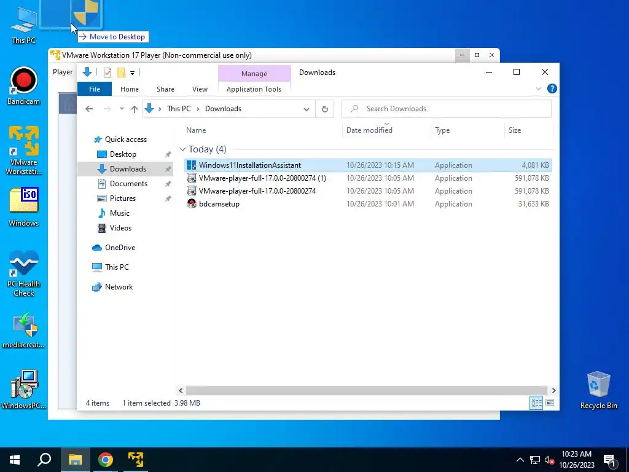Click Downloads in the address breadcrumb

(x=223, y=109)
